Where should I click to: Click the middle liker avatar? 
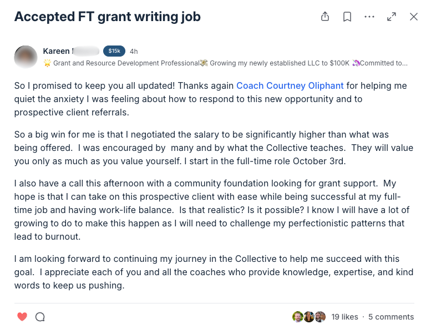309,317
